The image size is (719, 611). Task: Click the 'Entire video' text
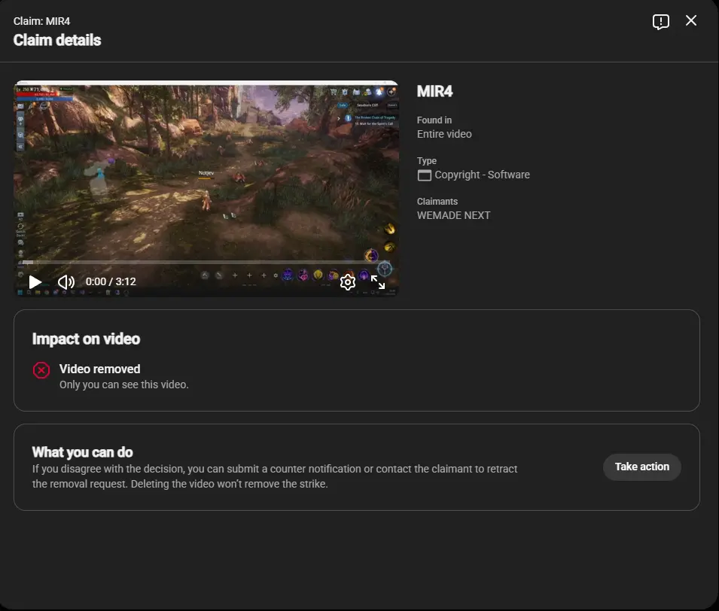444,134
